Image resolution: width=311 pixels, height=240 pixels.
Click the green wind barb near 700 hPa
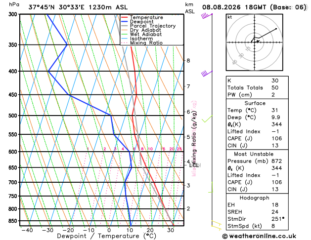click(211, 187)
